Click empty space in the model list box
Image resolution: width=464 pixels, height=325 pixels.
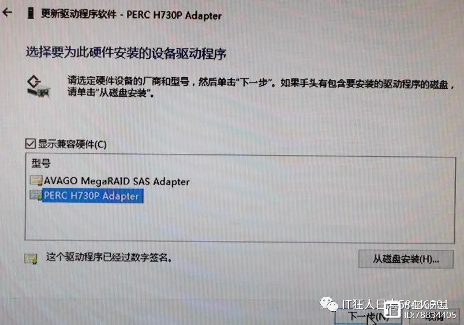coord(240,222)
